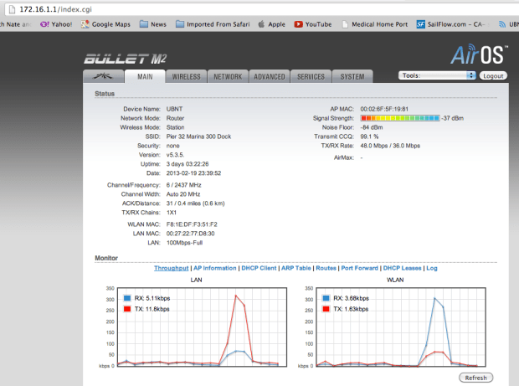Click the page icon in address bar
This screenshot has width=519, height=386.
click(x=12, y=9)
